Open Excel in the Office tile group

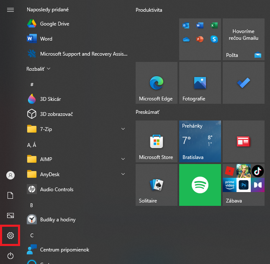click(214, 26)
